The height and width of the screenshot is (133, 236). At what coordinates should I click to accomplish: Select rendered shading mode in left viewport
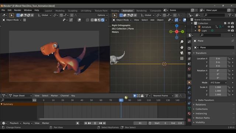[103, 20]
